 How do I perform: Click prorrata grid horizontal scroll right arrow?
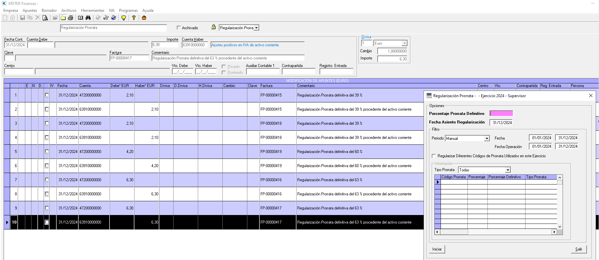554,232
